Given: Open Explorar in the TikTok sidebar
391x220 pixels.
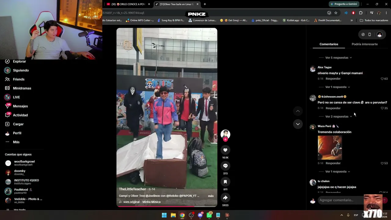Looking at the screenshot, I should 20,61.
